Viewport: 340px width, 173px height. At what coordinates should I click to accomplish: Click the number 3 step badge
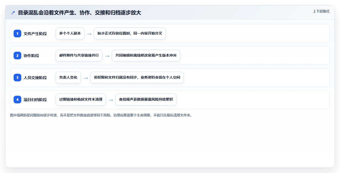click(x=17, y=78)
